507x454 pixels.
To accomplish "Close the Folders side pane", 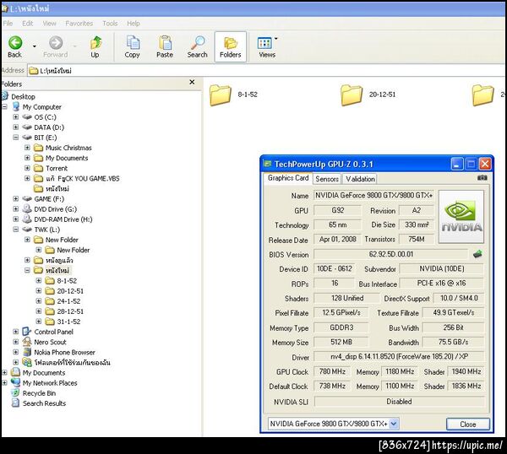I will click(192, 83).
